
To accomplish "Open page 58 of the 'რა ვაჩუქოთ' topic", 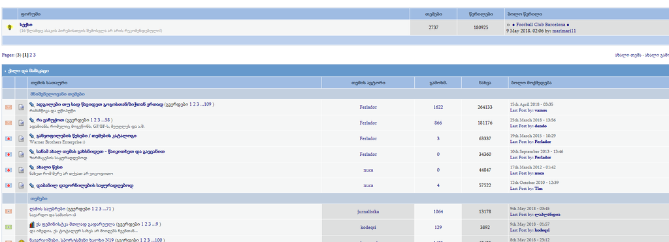I will coord(108,120).
